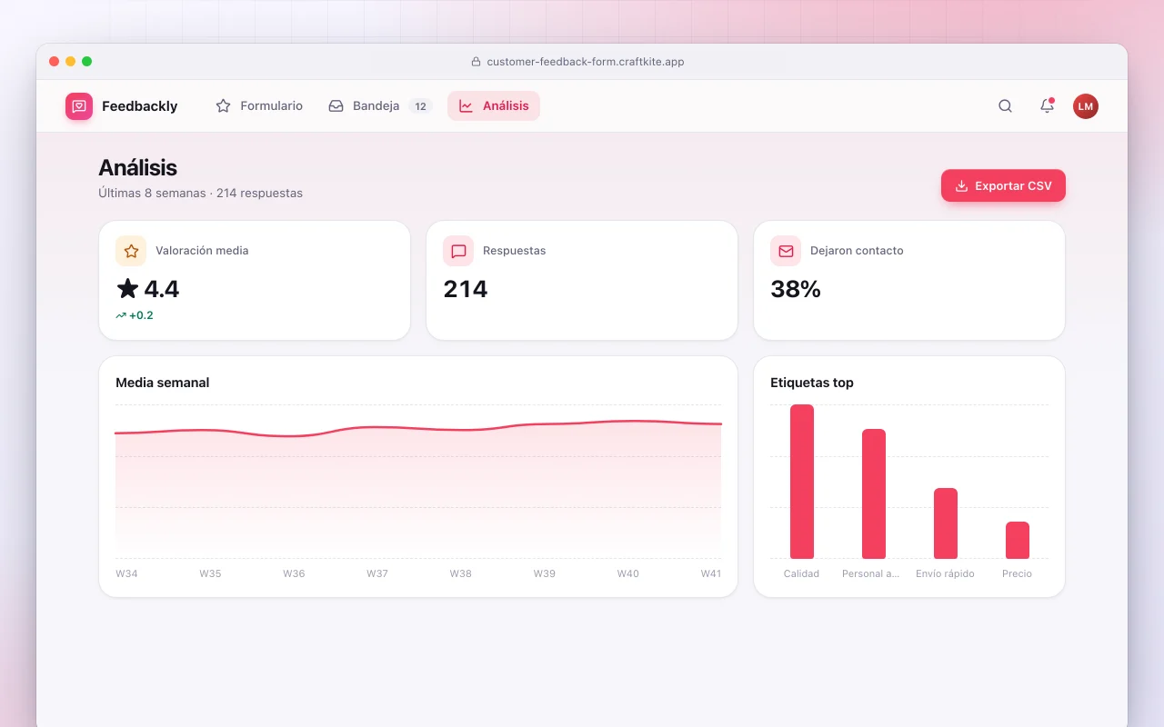This screenshot has width=1164, height=727.
Task: Click the speech bubble icon in Respuestas card
Action: tap(458, 251)
